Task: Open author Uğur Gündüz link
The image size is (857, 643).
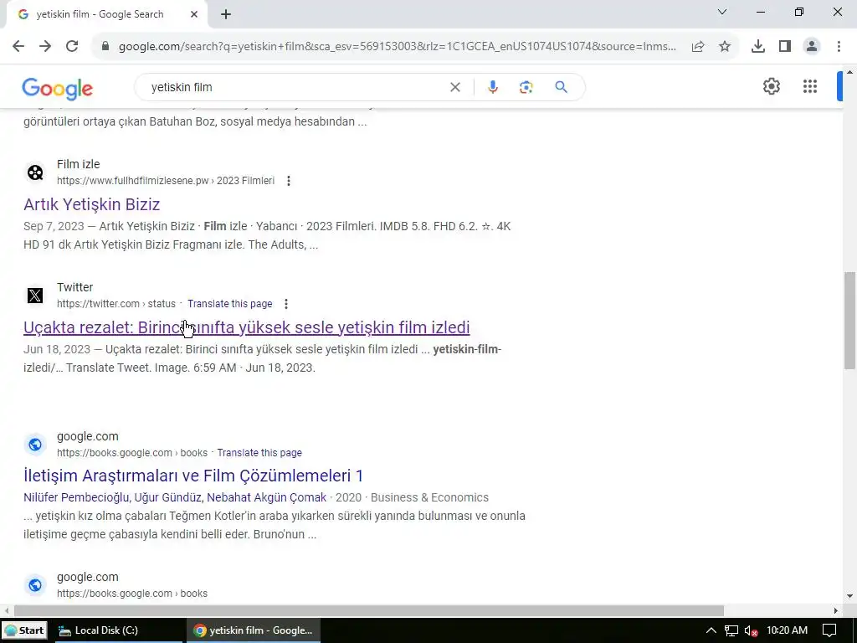Action: click(168, 497)
